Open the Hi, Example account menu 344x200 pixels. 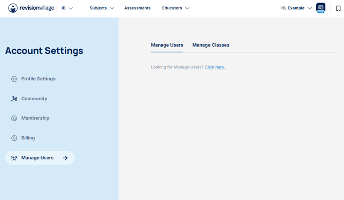point(296,8)
